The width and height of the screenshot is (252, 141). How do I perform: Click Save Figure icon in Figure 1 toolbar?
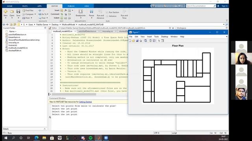tap(137, 41)
